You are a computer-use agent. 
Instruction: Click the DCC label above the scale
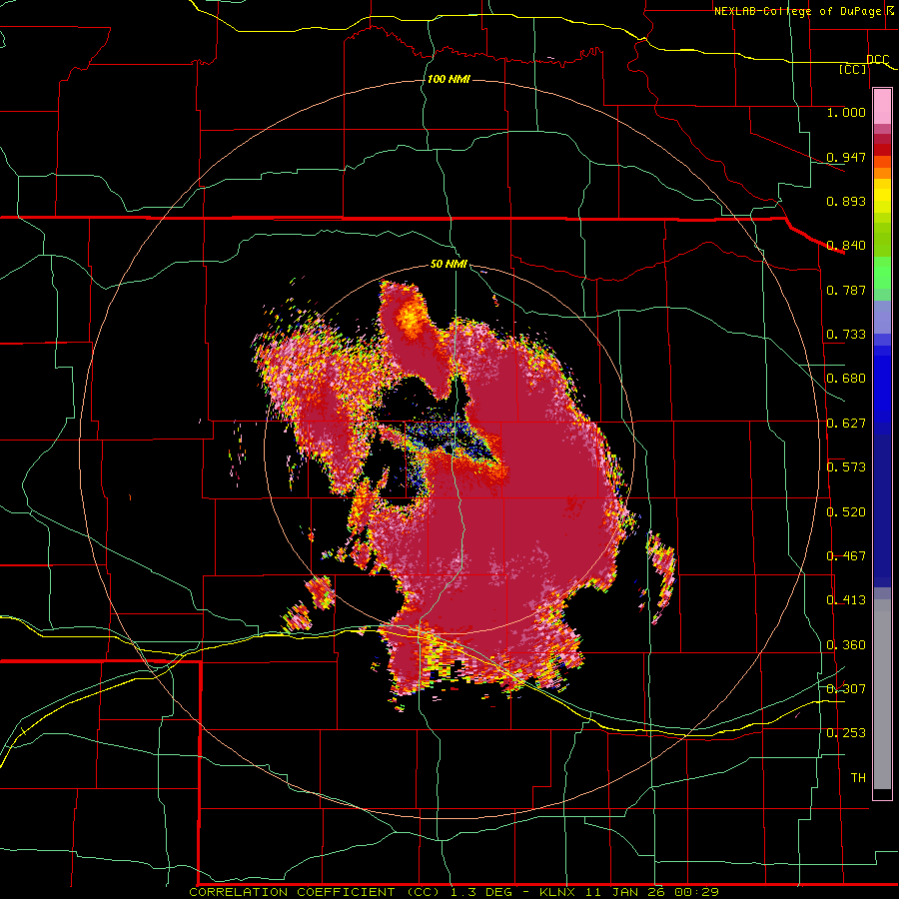[877, 60]
